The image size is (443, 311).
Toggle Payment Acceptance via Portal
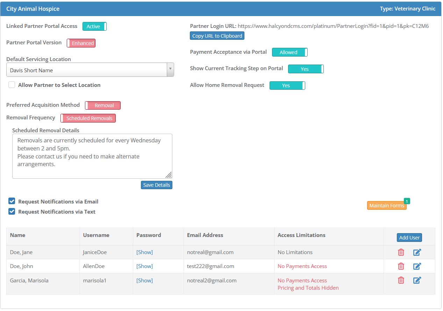(x=290, y=52)
